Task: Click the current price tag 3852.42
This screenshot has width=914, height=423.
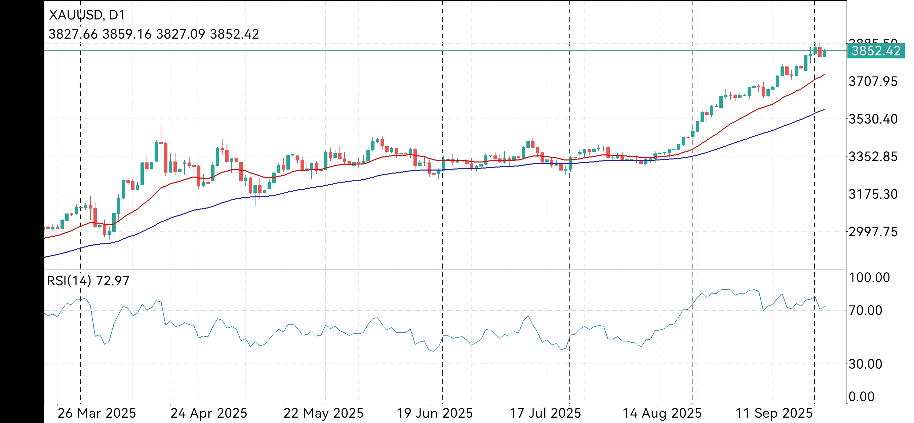Action: click(x=876, y=51)
